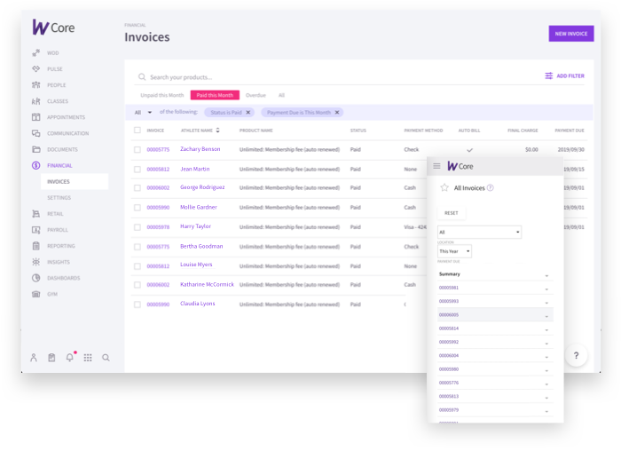Image resolution: width=621 pixels, height=451 pixels.
Task: Open the All of the following dropdown
Action: [x=144, y=113]
